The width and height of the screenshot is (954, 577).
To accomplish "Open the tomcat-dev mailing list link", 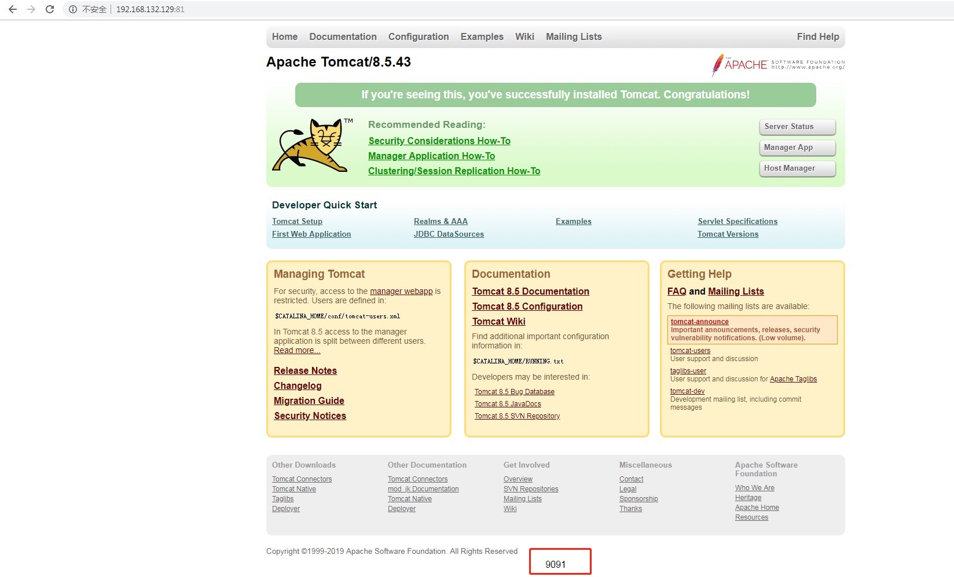I will 687,391.
